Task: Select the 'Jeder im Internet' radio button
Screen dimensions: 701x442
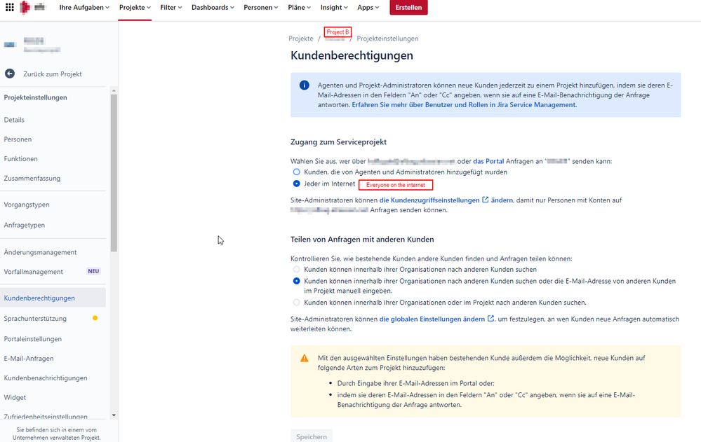Action: coord(296,184)
